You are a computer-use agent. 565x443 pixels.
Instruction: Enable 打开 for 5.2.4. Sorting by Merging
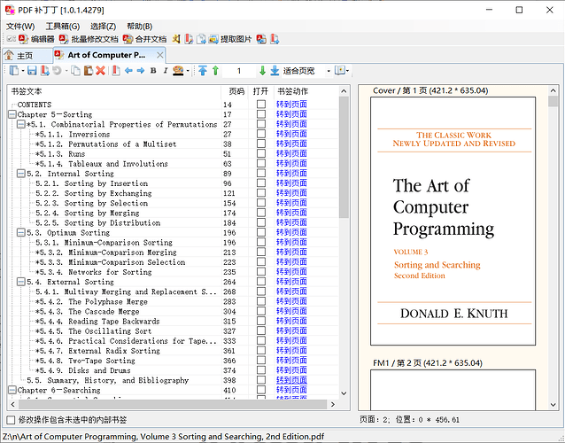tap(261, 213)
